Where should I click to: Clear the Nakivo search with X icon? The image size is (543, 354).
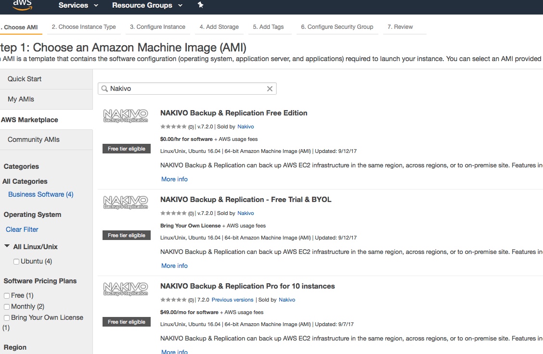[270, 88]
